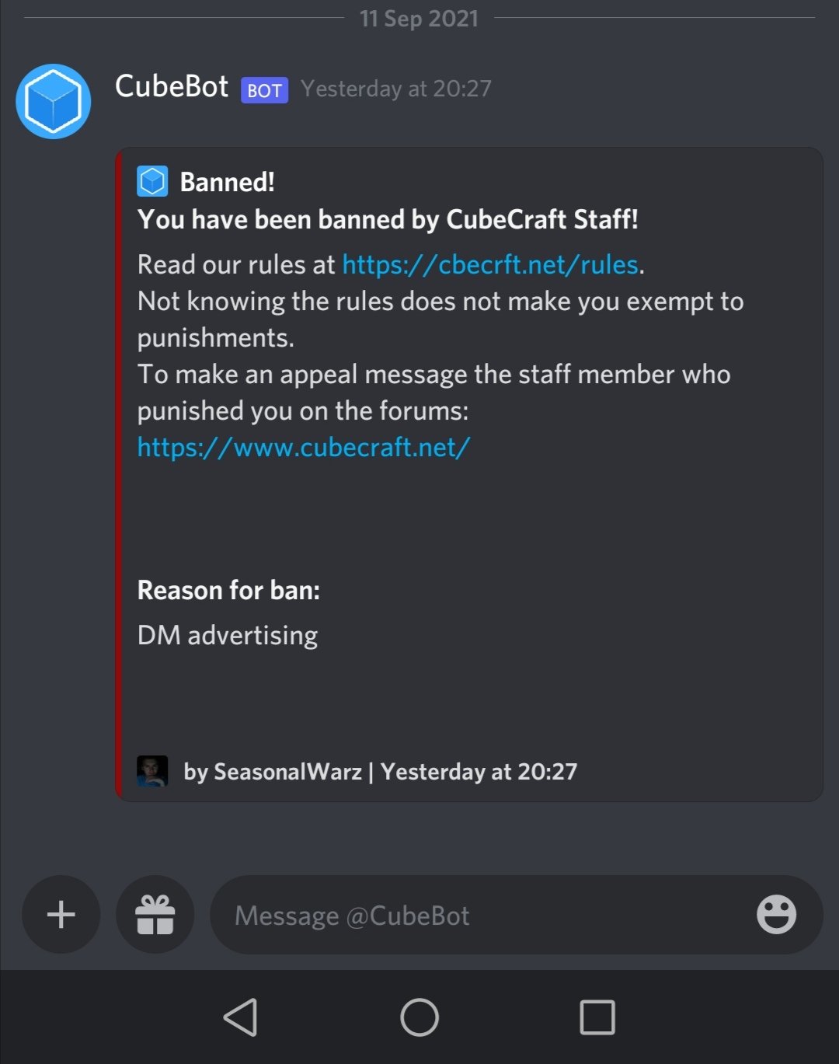The image size is (839, 1064).
Task: Tap the by SeasonalWarz footer text
Action: [273, 772]
